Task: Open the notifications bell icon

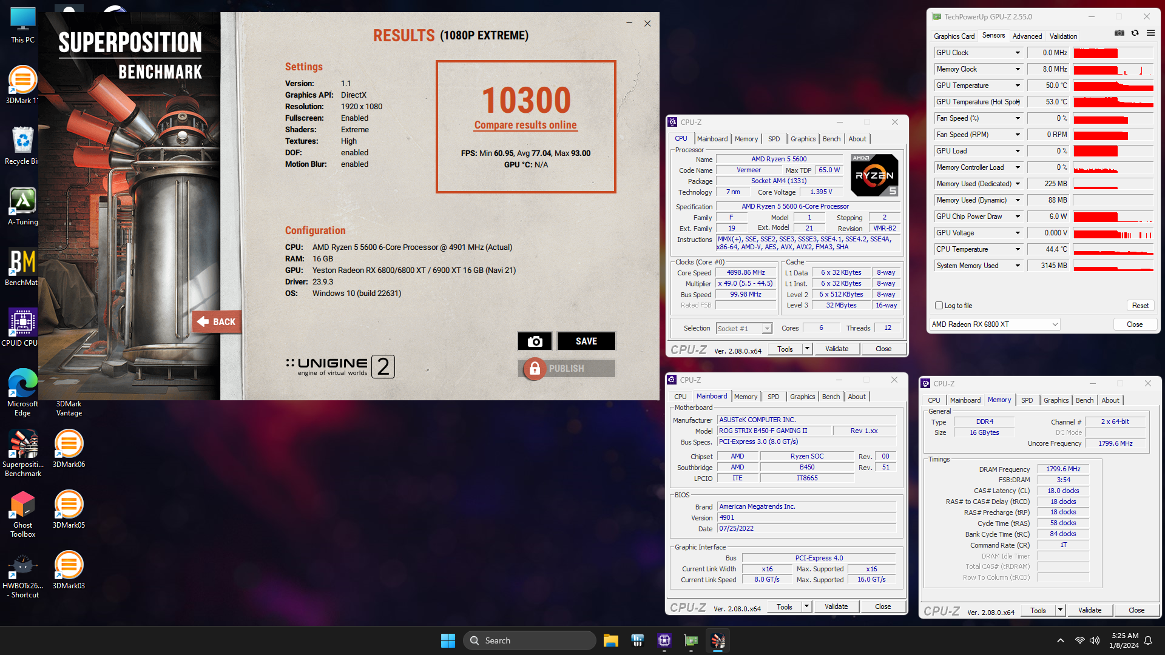Action: tap(1148, 640)
